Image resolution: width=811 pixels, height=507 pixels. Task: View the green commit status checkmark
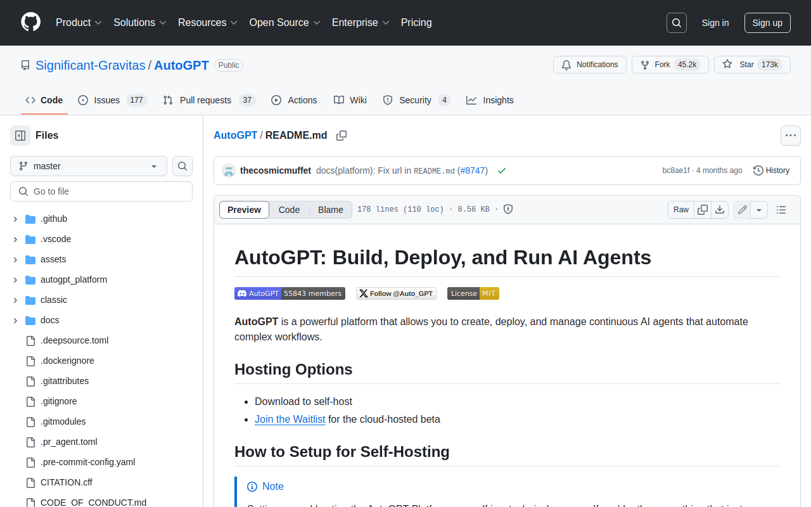[x=502, y=170]
